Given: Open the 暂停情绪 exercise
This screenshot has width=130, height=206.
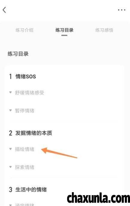Looking at the screenshot, I should pyautogui.click(x=25, y=111).
